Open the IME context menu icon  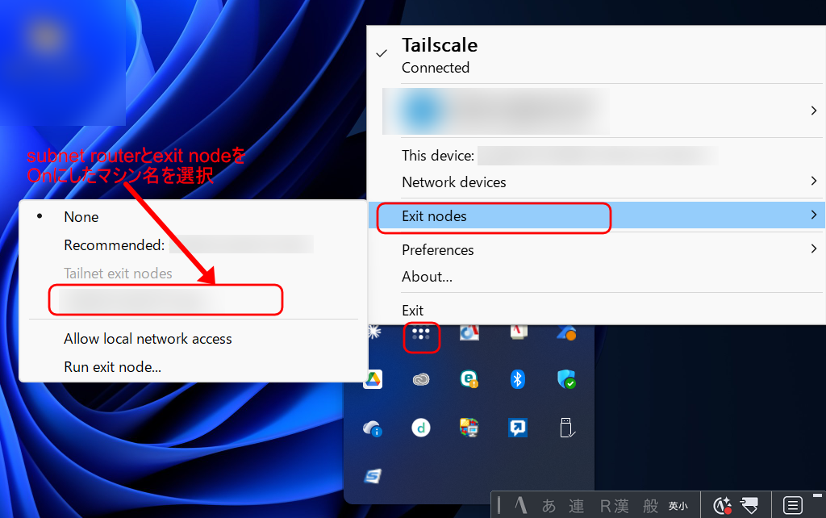(x=791, y=505)
